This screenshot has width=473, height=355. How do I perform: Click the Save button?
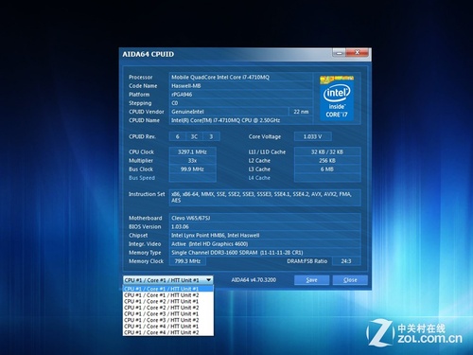(x=311, y=280)
